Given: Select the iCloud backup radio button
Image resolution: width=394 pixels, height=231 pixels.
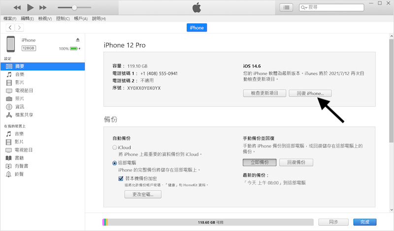Looking at the screenshot, I should (x=115, y=148).
